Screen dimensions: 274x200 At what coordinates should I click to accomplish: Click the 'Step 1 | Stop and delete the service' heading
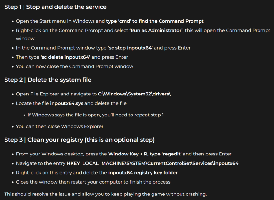(x=55, y=7)
